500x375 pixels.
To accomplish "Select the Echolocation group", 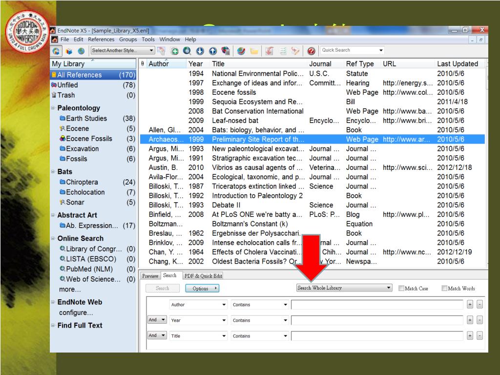I will (93, 192).
